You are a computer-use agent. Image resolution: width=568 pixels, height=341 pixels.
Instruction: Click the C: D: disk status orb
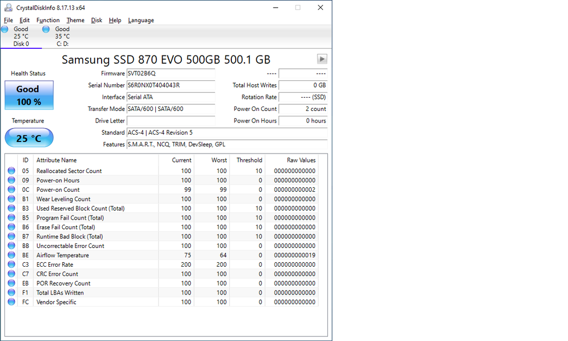pyautogui.click(x=46, y=29)
